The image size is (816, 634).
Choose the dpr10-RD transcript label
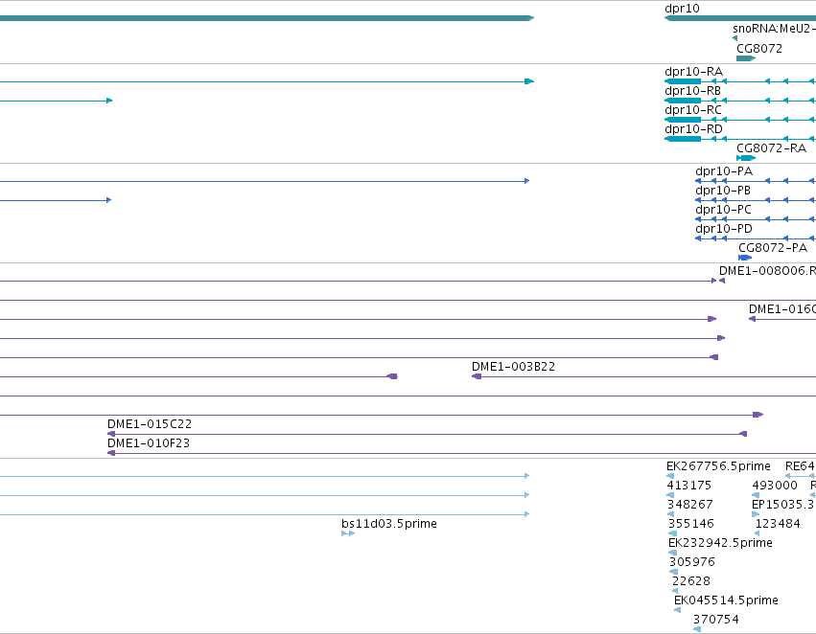(693, 129)
